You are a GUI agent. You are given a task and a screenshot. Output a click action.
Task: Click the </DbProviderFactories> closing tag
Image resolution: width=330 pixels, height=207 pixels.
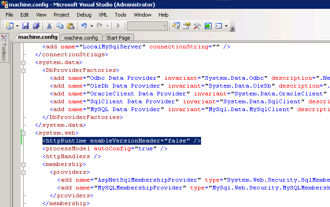[x=82, y=117]
